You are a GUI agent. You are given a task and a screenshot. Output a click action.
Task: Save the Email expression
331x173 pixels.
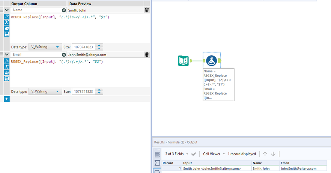(x=7, y=78)
